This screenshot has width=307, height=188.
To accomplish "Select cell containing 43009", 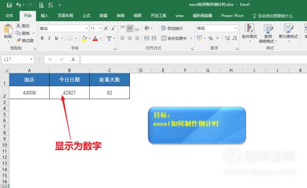I will [x=29, y=93].
